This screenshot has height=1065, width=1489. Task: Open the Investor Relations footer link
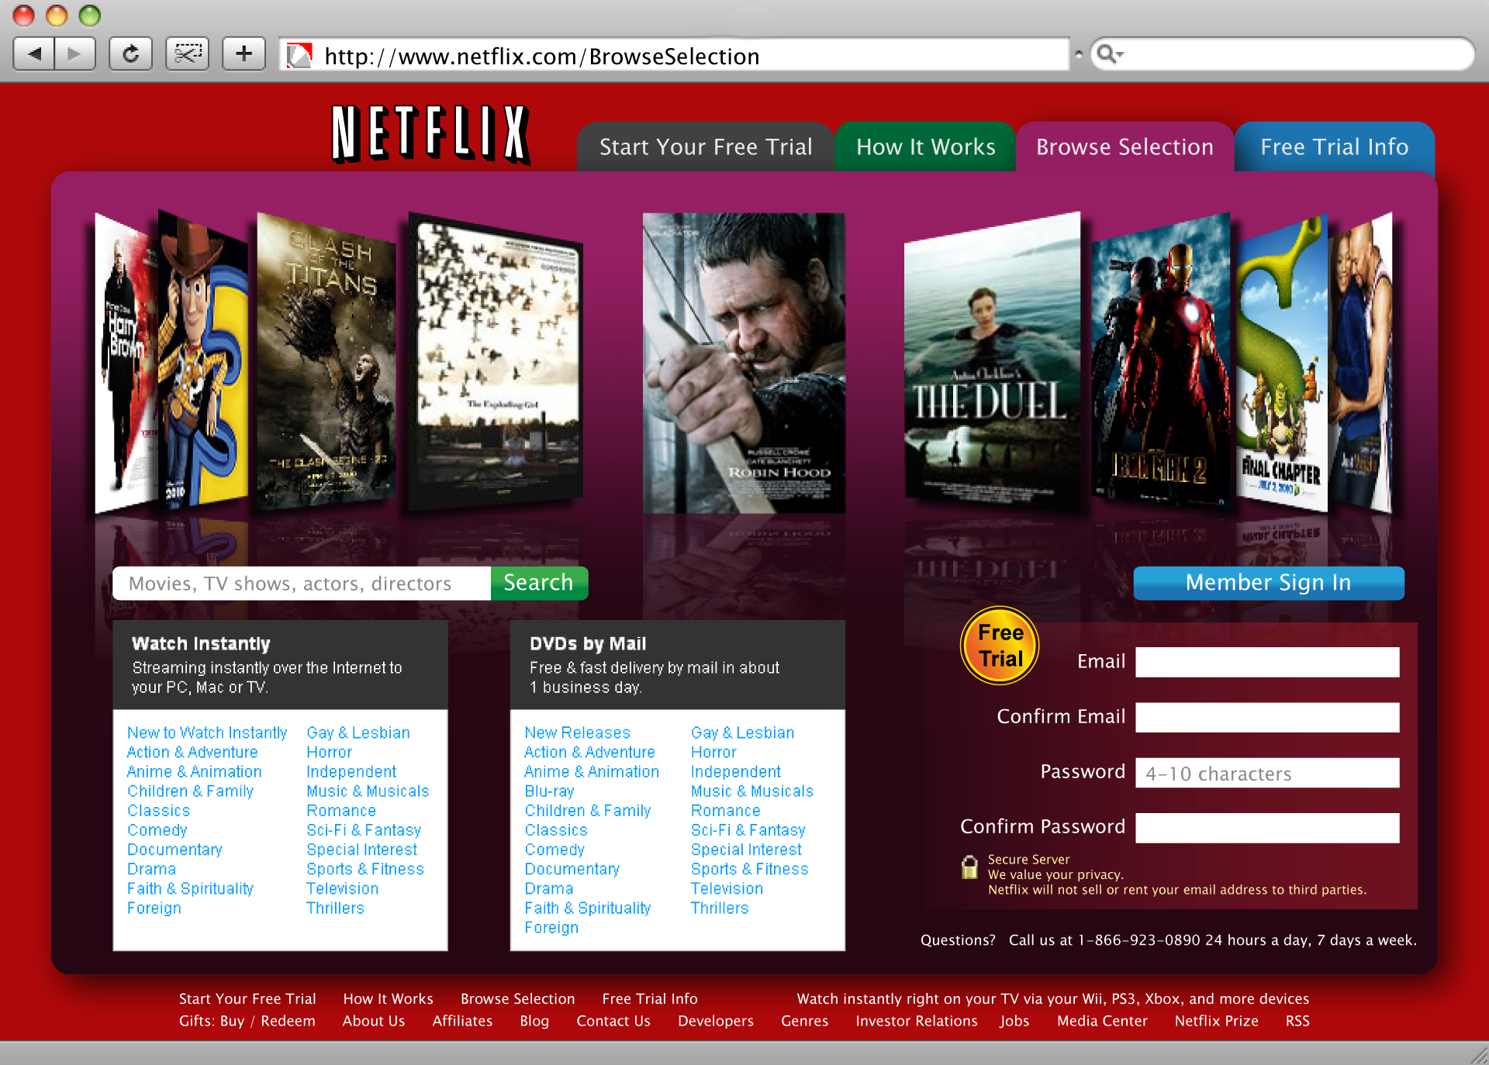(x=917, y=1021)
